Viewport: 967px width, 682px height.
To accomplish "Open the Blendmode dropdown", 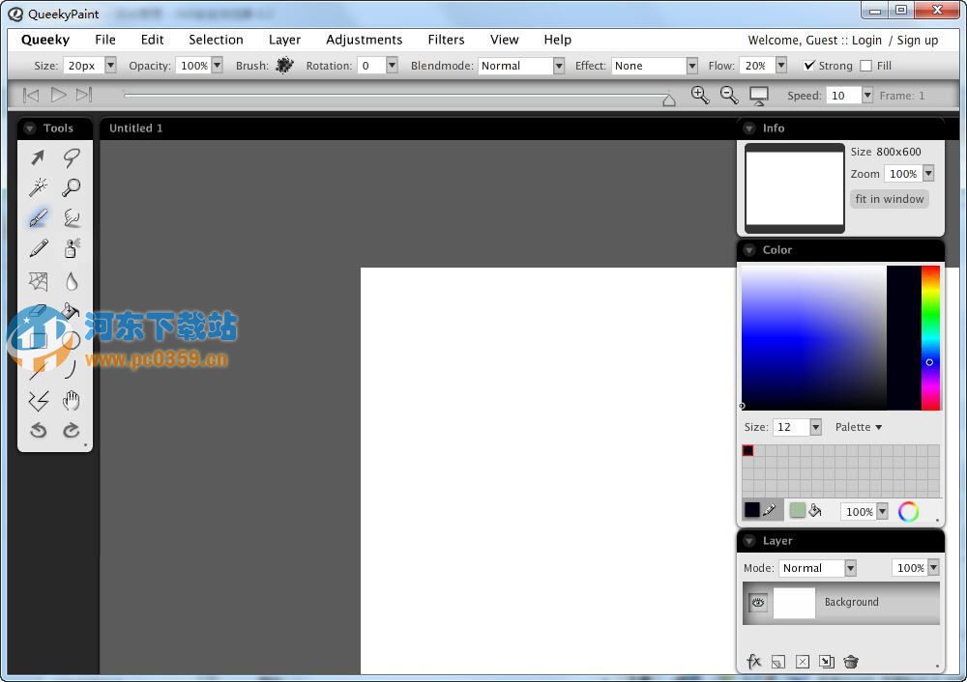I will click(559, 66).
